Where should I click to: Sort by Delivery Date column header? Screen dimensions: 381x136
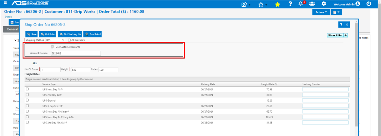(x=208, y=84)
